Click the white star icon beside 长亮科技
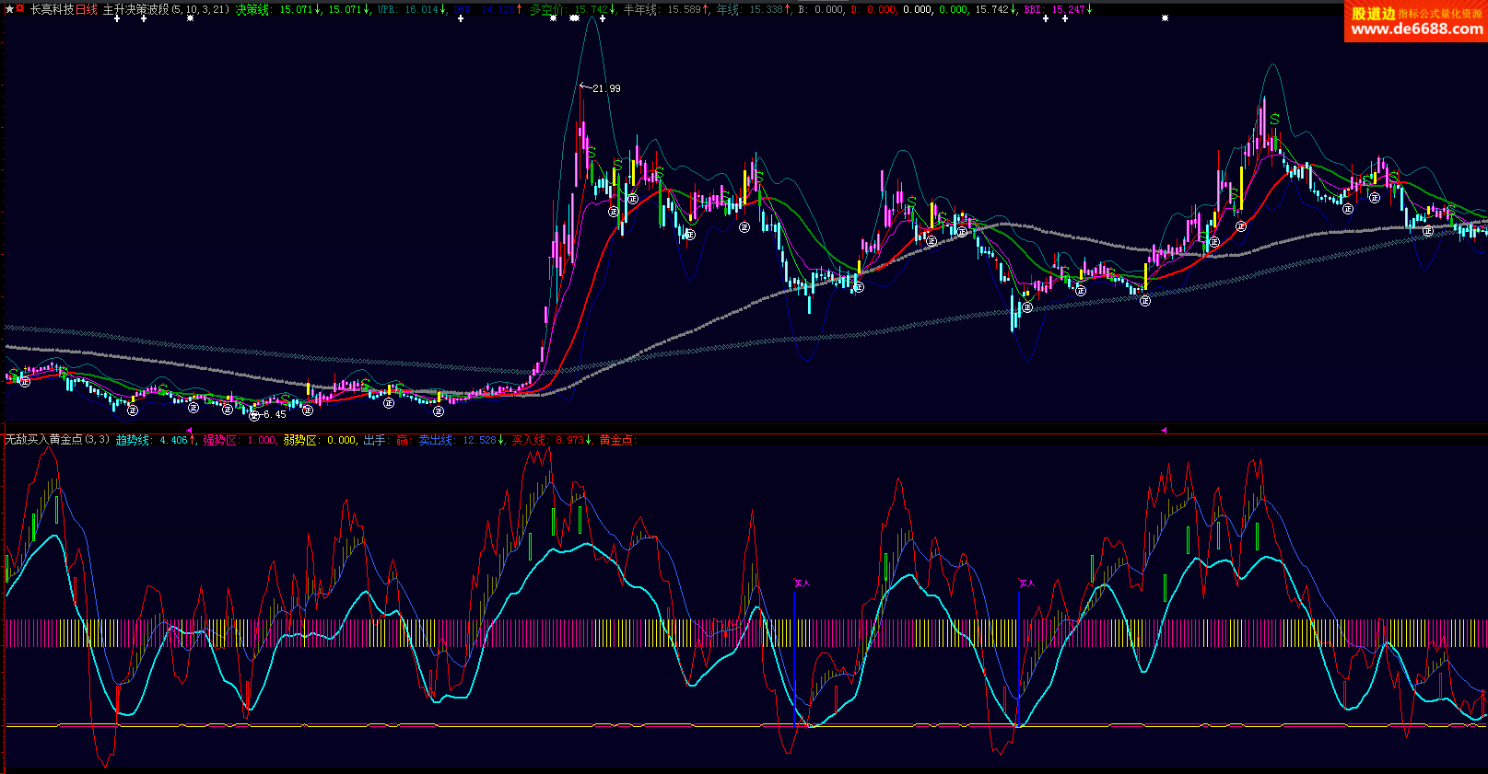The width and height of the screenshot is (1488, 774). [9, 9]
